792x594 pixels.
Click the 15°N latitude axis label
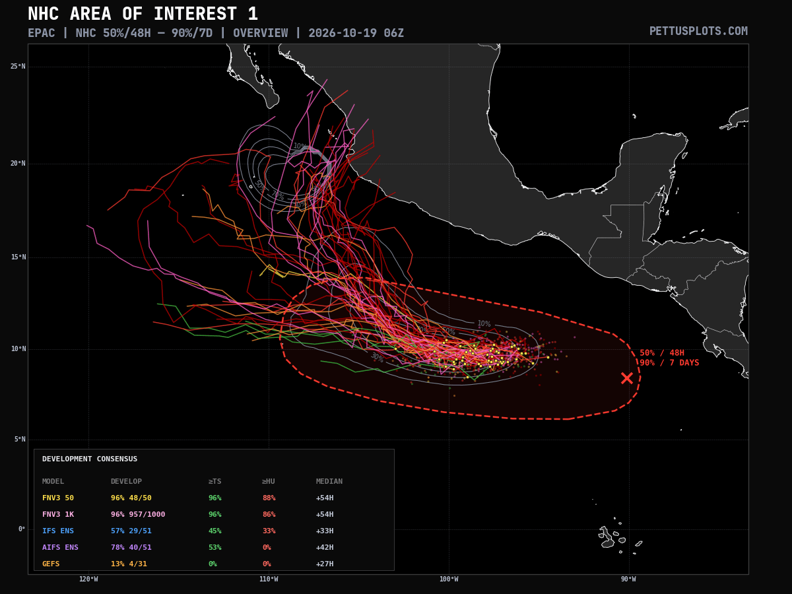pyautogui.click(x=18, y=257)
